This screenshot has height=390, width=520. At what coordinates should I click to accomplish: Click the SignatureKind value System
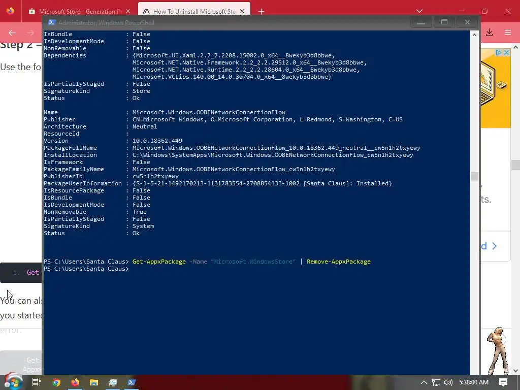pos(143,226)
